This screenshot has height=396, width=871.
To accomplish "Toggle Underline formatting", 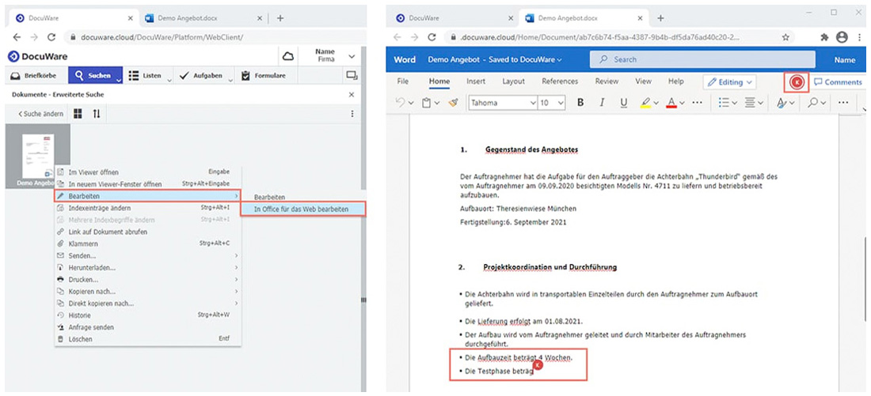I will (x=623, y=103).
